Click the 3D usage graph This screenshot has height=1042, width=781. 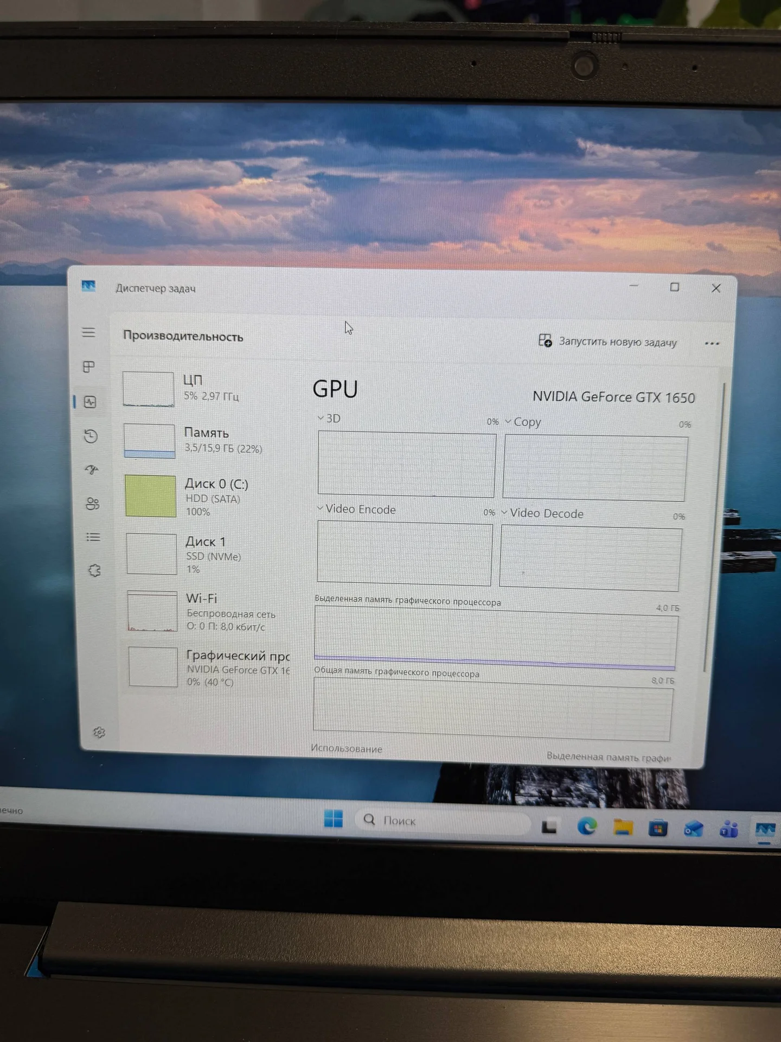(407, 464)
